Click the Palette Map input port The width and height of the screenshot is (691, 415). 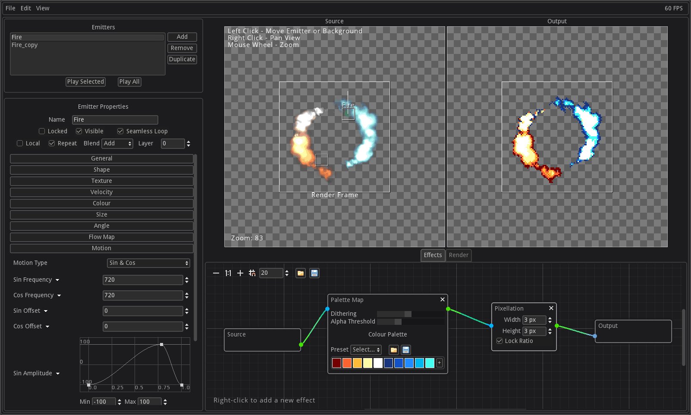tap(327, 309)
